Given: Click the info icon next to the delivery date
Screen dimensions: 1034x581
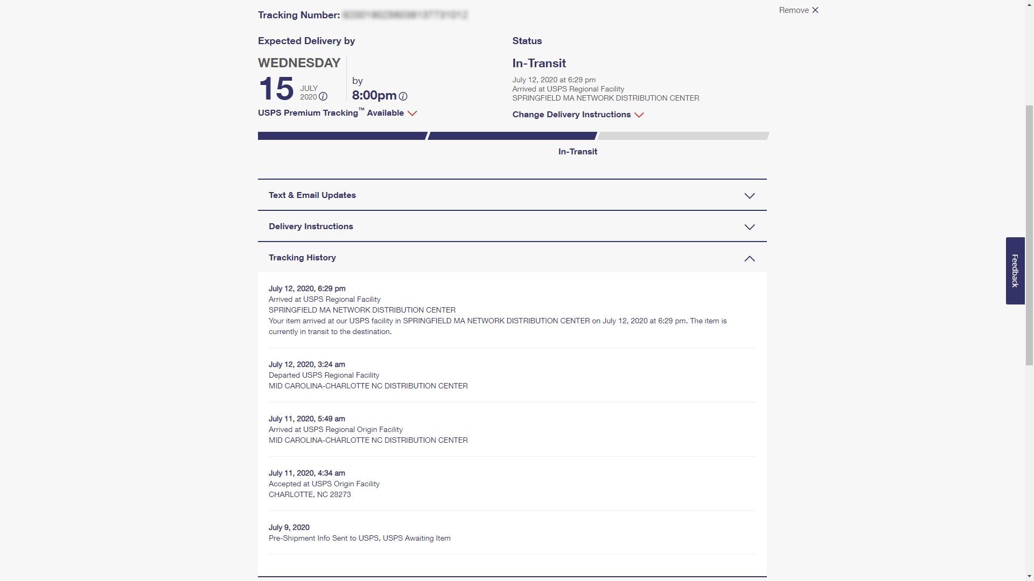Looking at the screenshot, I should 322,96.
